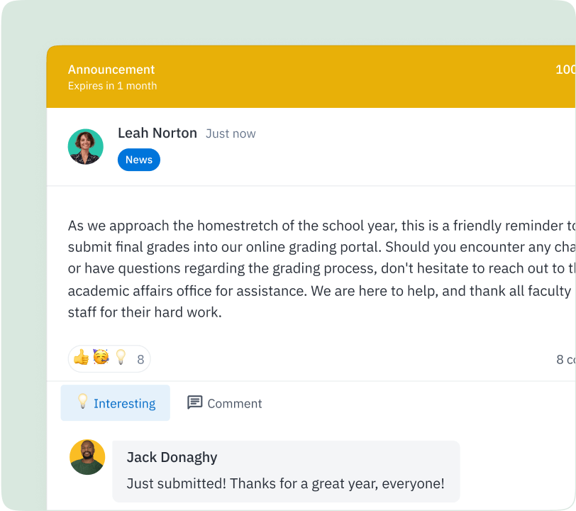View the reaction count of 8
Screen dimensions: 576x511
point(140,359)
